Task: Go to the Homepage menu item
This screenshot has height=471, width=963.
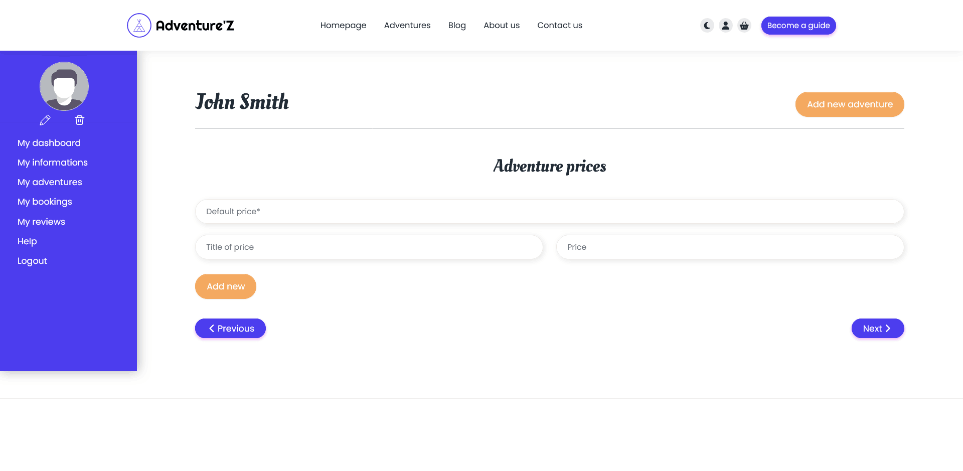Action: [343, 25]
